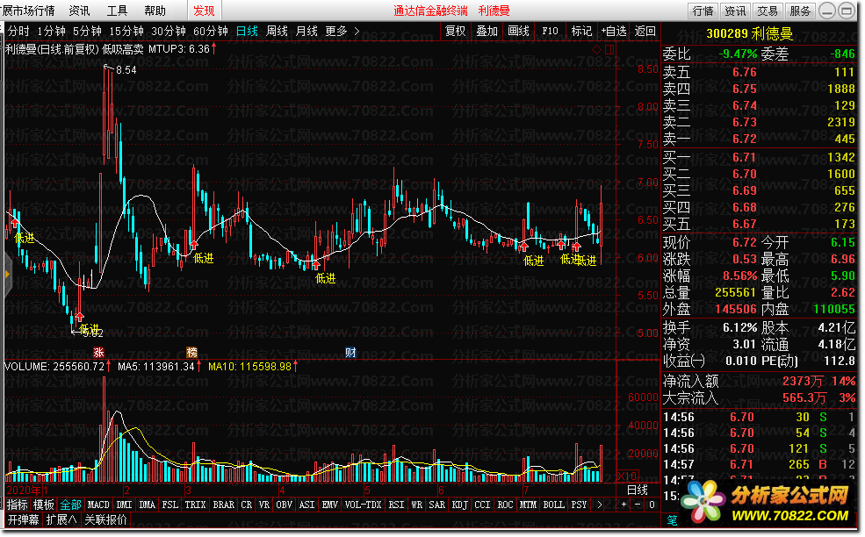Screen dimensions: 865x537
Task: Select the 全部 indicator filter
Action: tap(70, 505)
